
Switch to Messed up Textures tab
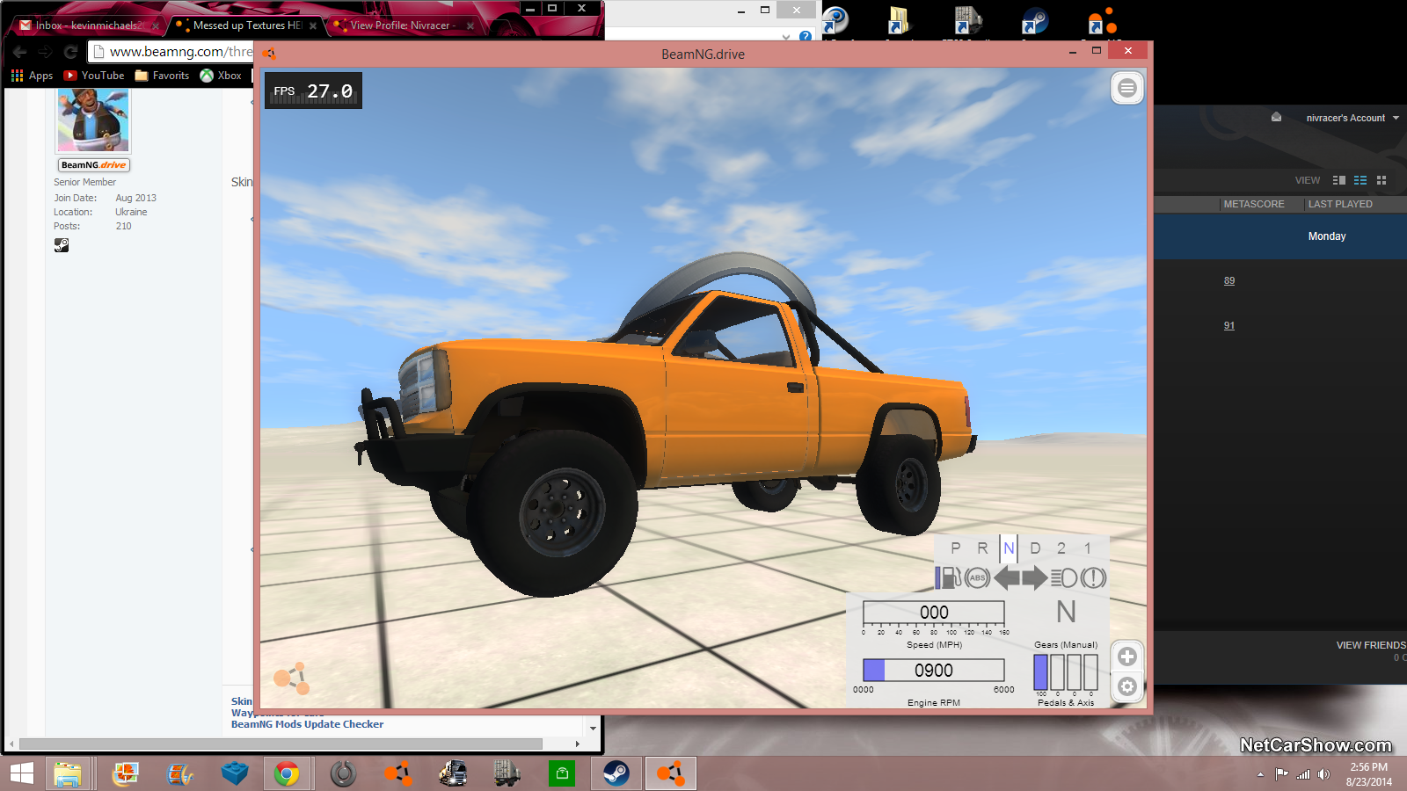click(x=245, y=25)
